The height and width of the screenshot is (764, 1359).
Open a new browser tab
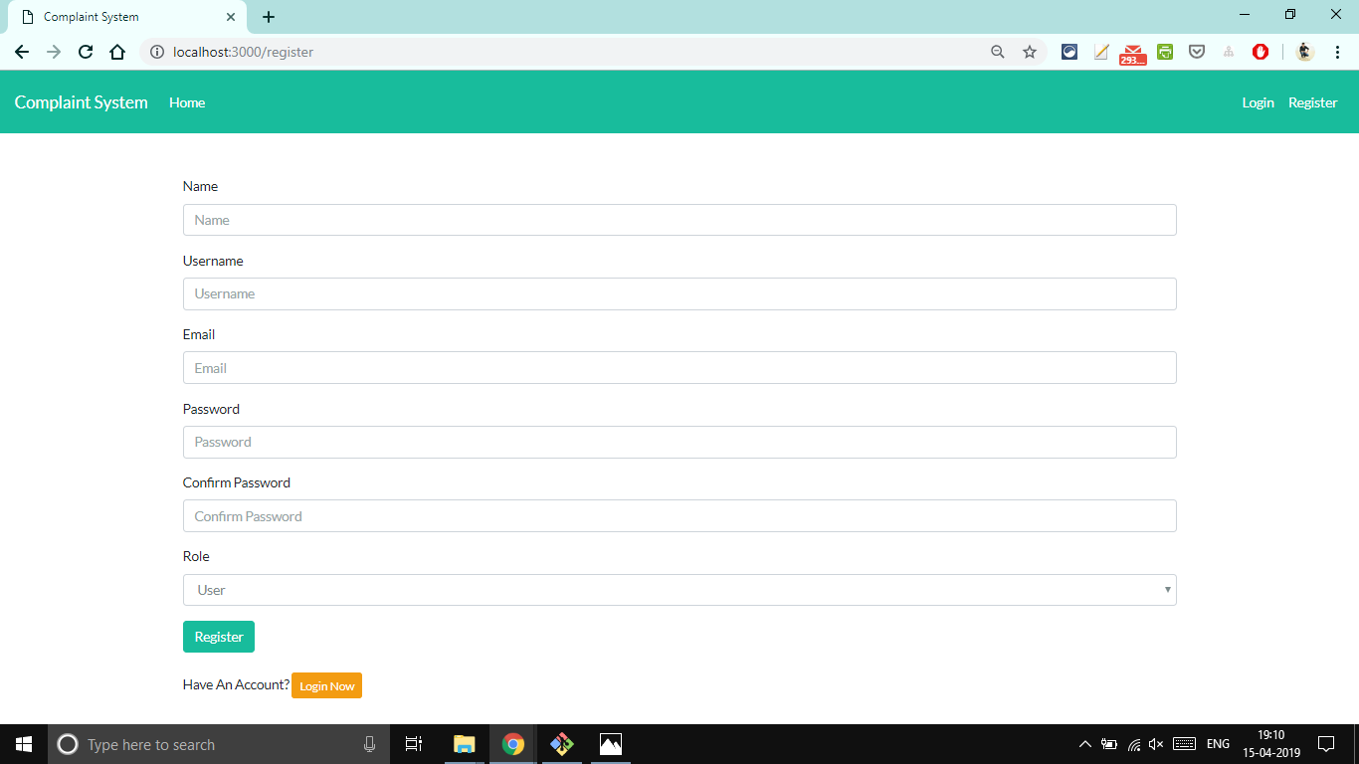[269, 17]
